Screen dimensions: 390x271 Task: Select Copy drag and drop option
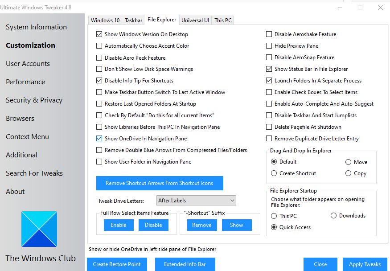tap(348, 173)
